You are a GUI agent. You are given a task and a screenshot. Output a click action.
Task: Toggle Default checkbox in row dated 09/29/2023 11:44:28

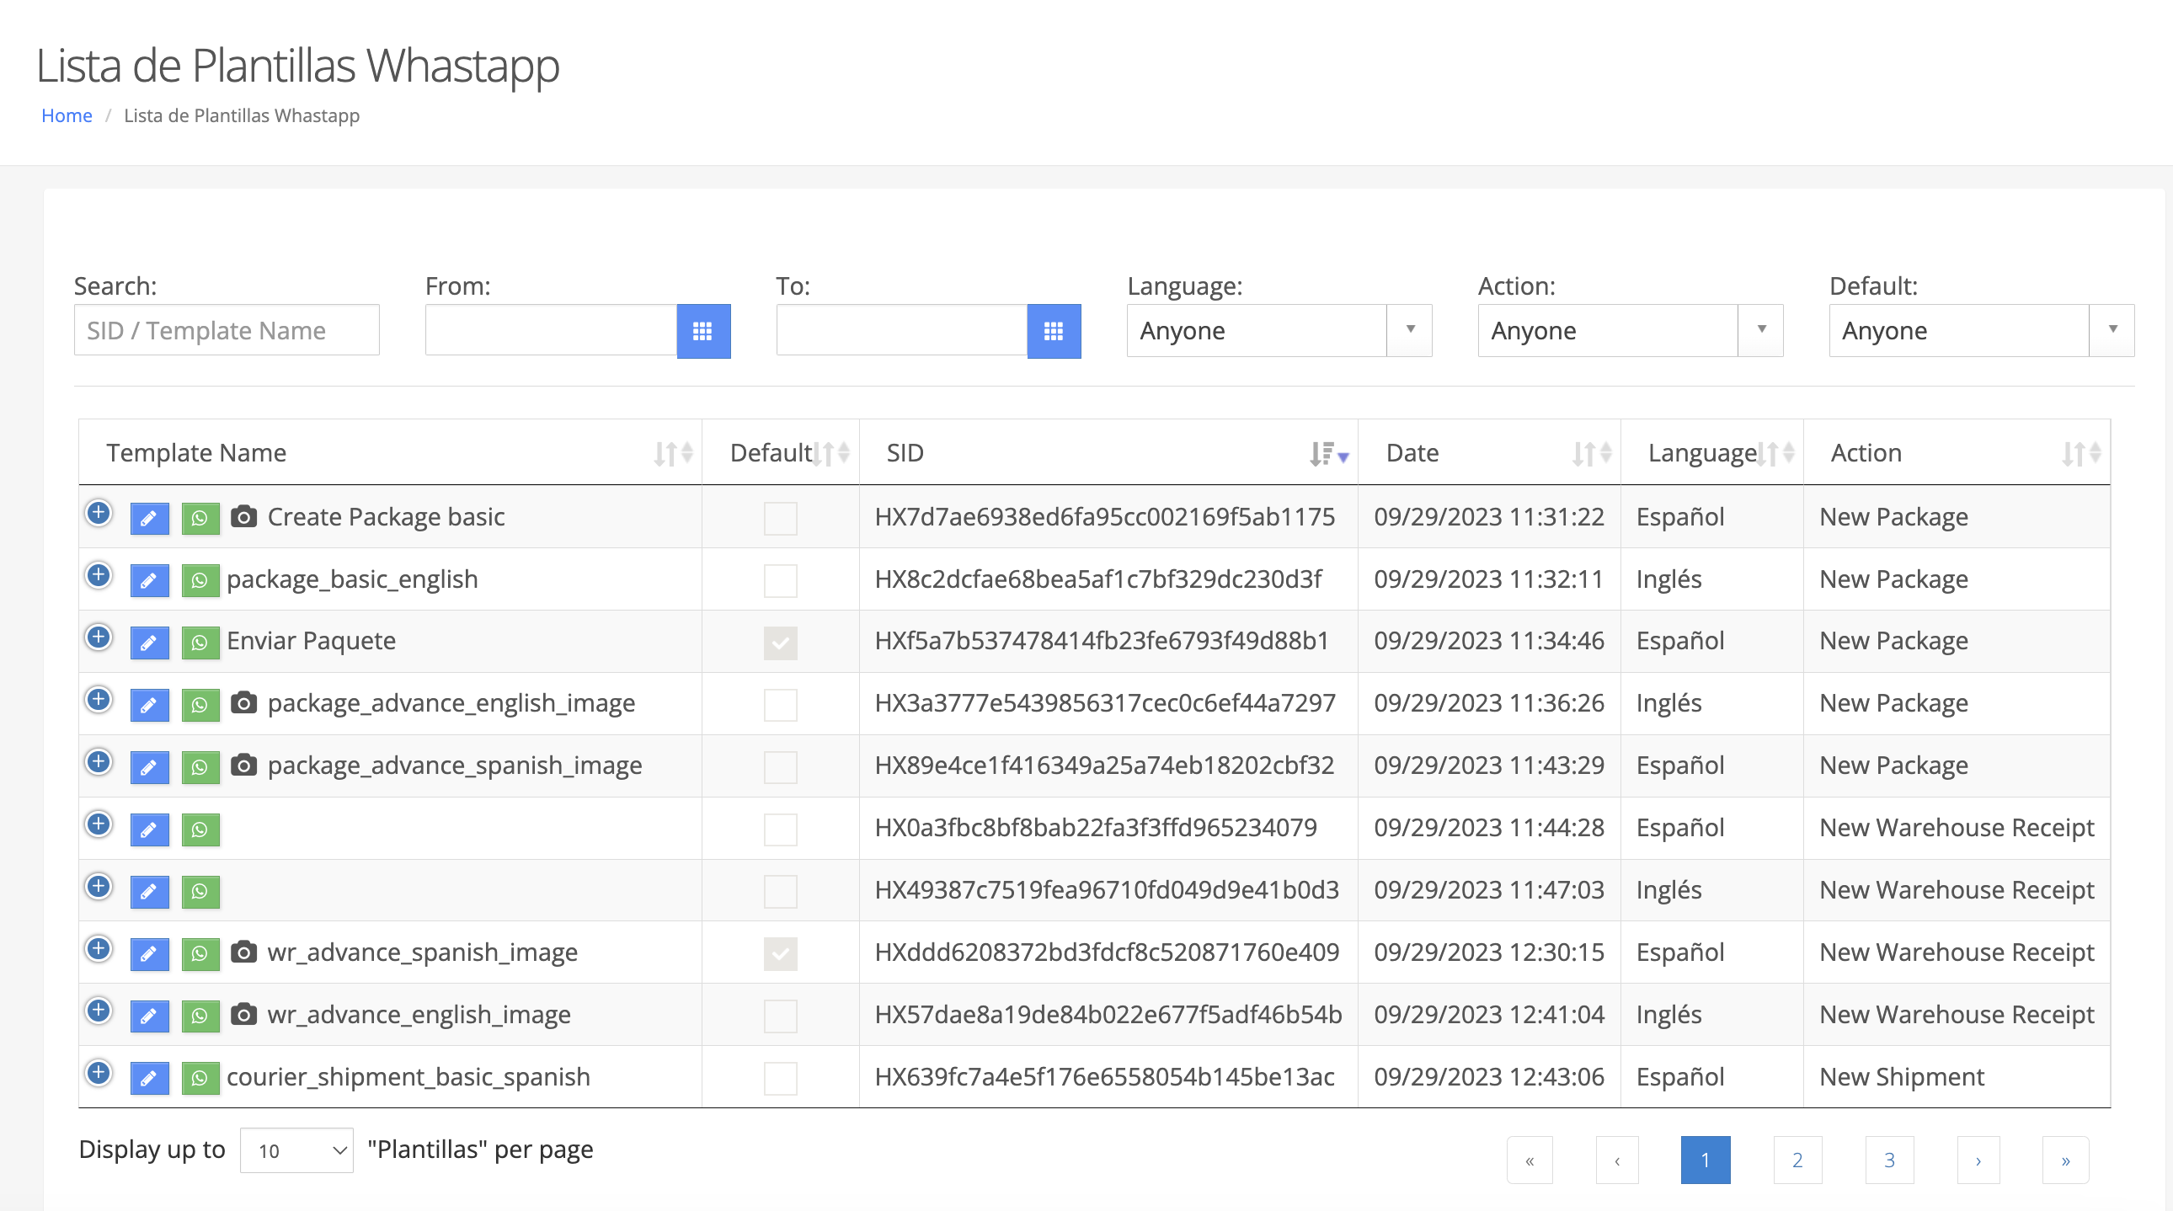[x=780, y=830]
